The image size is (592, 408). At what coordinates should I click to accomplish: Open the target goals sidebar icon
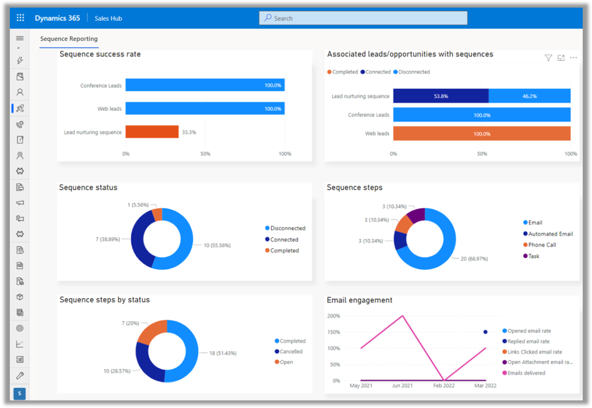click(20, 328)
